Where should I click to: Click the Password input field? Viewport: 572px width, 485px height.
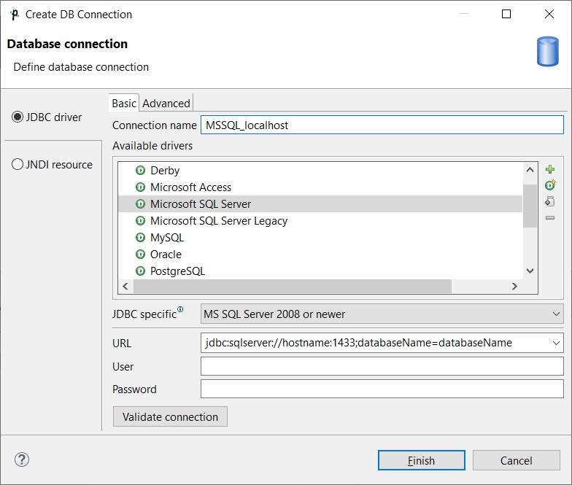[382, 389]
